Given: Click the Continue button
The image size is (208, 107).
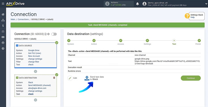Looking at the screenshot, I should [191, 78].
